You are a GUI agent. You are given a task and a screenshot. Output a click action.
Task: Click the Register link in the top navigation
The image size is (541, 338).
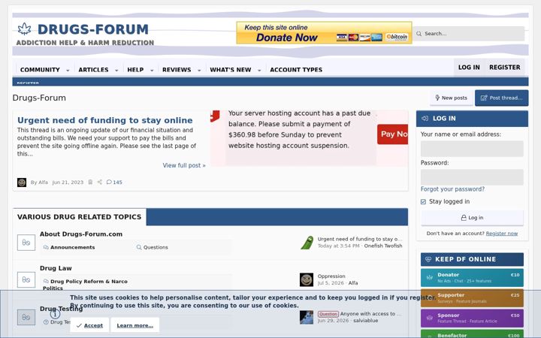click(x=505, y=68)
